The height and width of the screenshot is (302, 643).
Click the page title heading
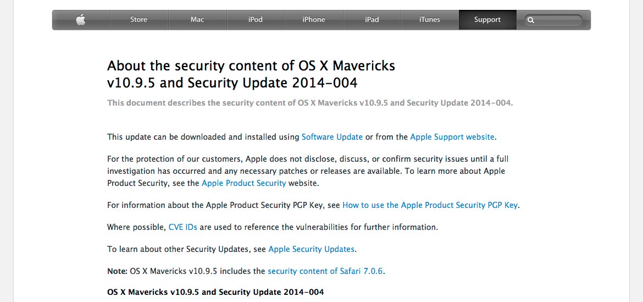(251, 74)
